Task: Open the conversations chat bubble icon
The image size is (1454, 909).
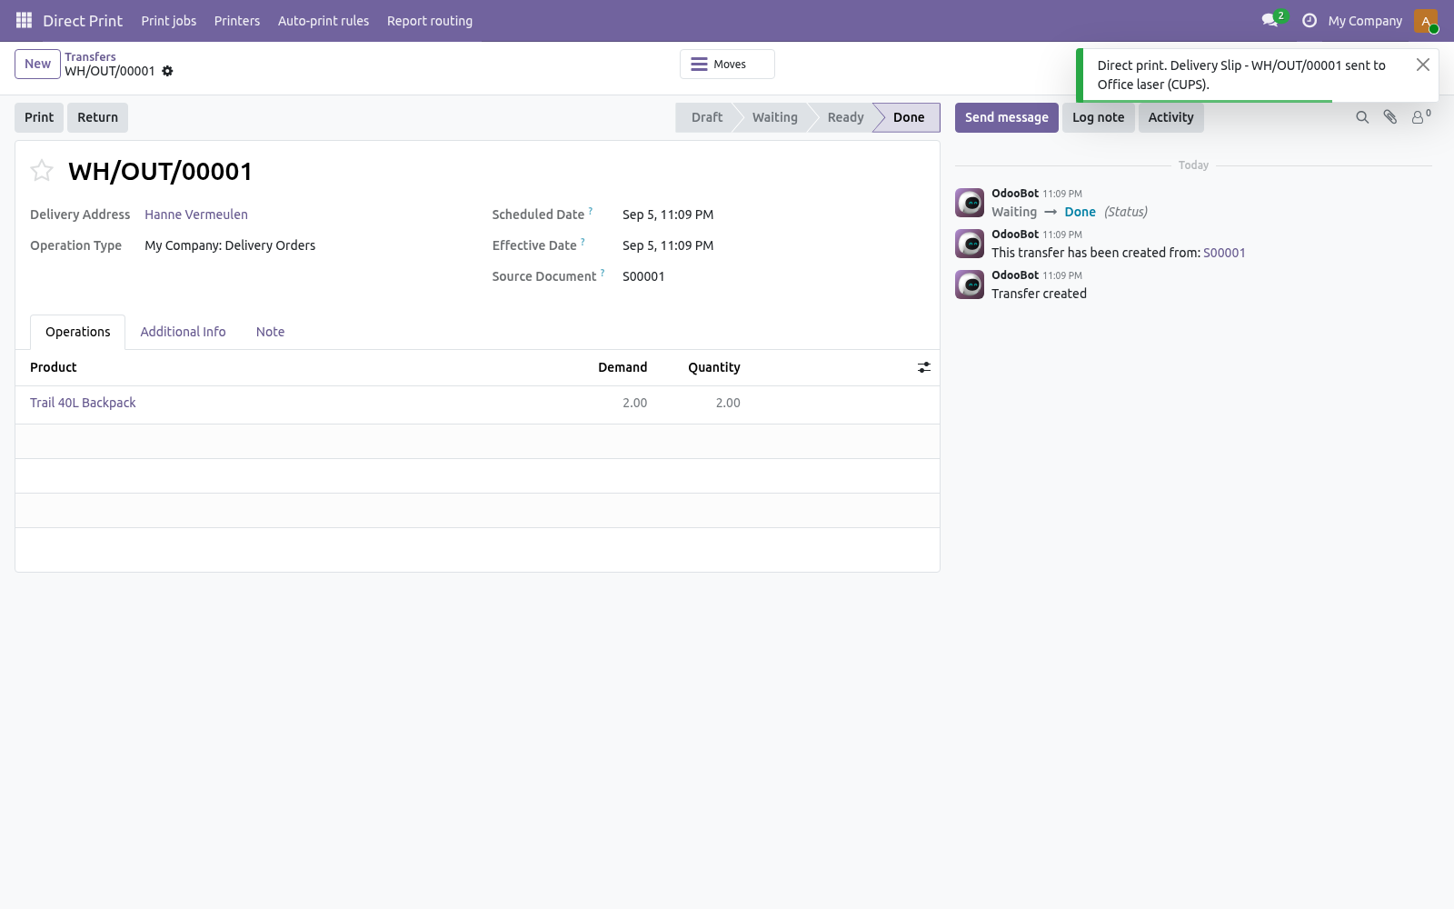Action: click(x=1270, y=20)
